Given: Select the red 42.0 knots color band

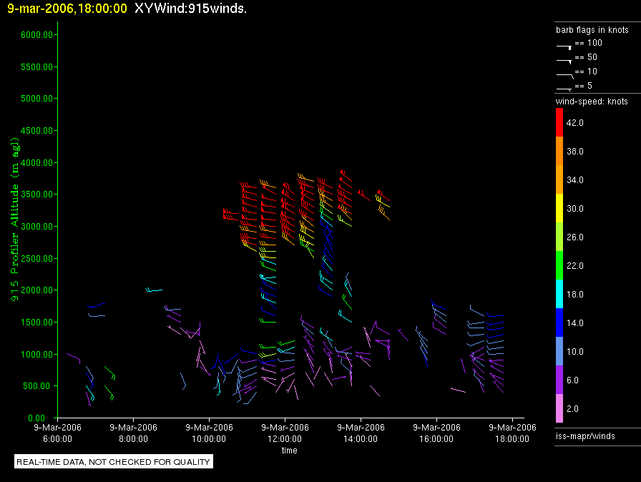Looking at the screenshot, I should click(x=559, y=122).
